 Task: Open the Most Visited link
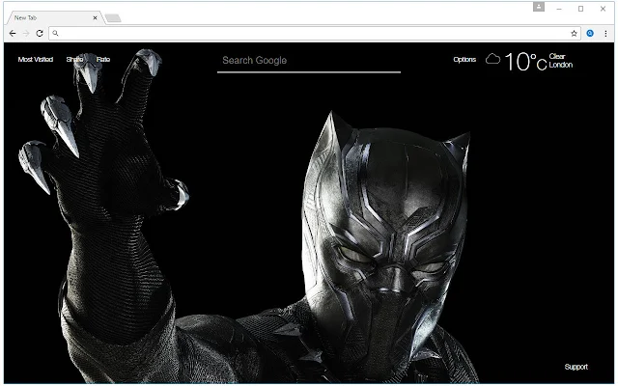pos(36,59)
